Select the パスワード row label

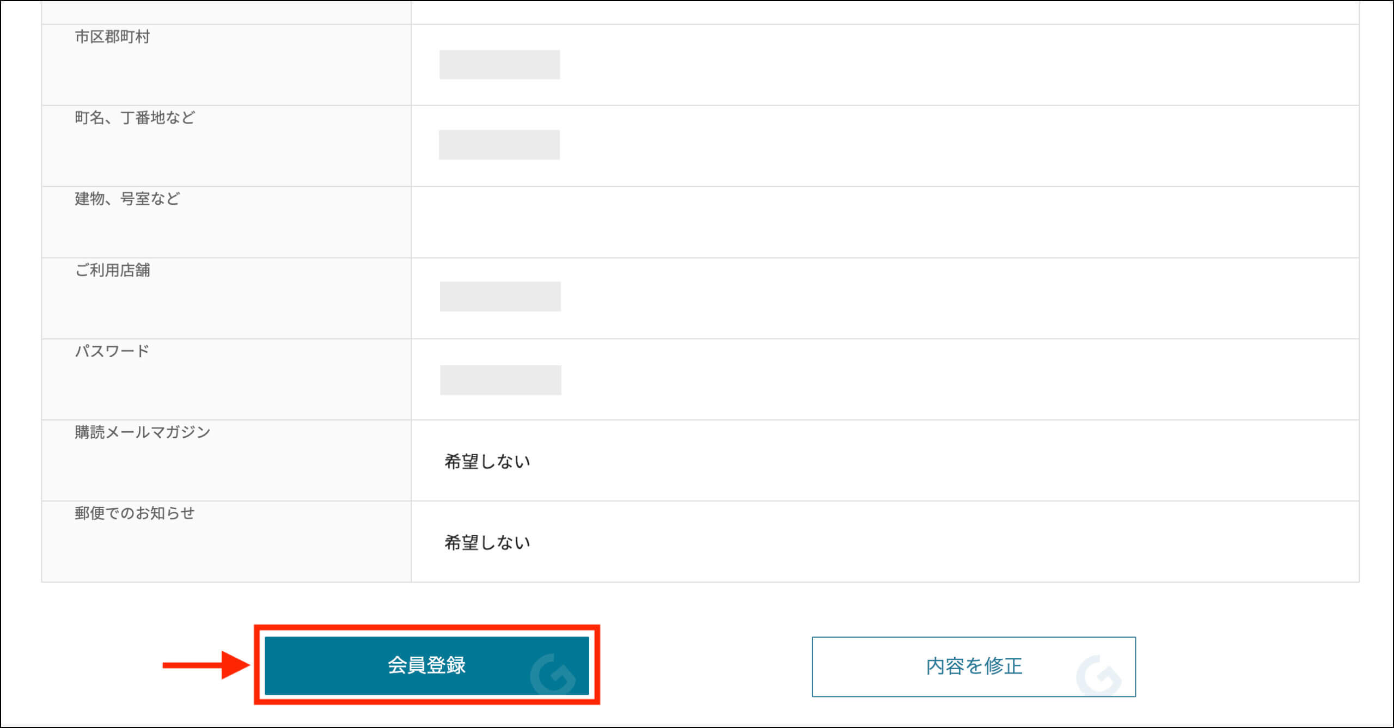tap(112, 351)
